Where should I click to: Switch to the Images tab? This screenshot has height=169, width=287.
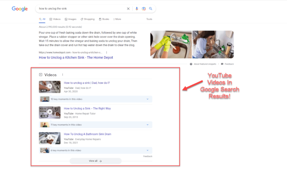70,19
